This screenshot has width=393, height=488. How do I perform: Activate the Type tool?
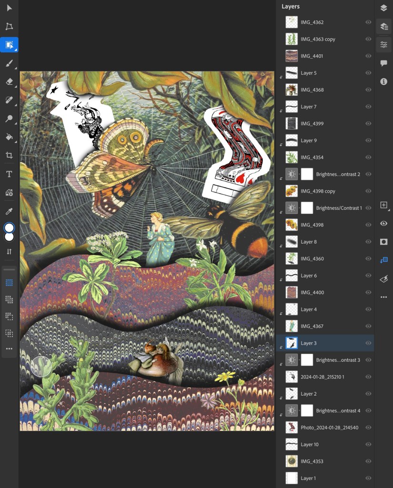click(x=9, y=174)
